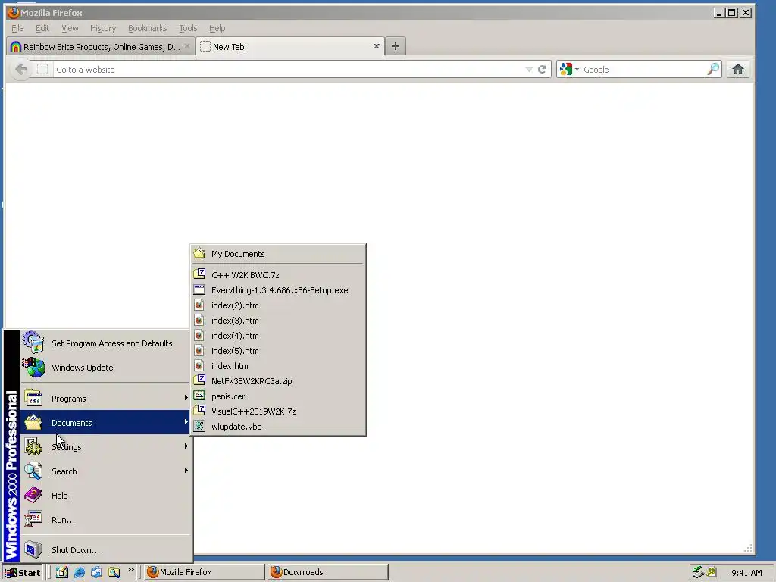This screenshot has width=776, height=582.
Task: Open VisualC++2019W2K.7z recent document
Action: coord(278,411)
